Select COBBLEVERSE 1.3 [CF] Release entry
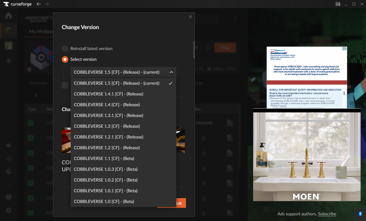 click(107, 126)
